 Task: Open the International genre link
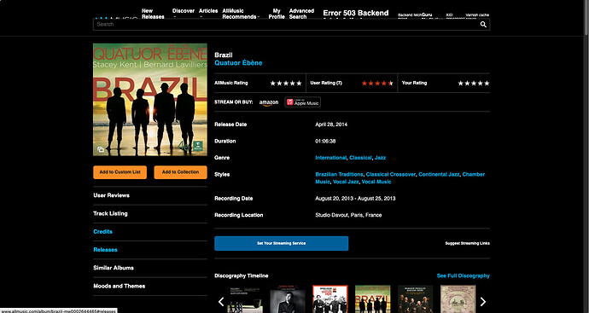[330, 158]
